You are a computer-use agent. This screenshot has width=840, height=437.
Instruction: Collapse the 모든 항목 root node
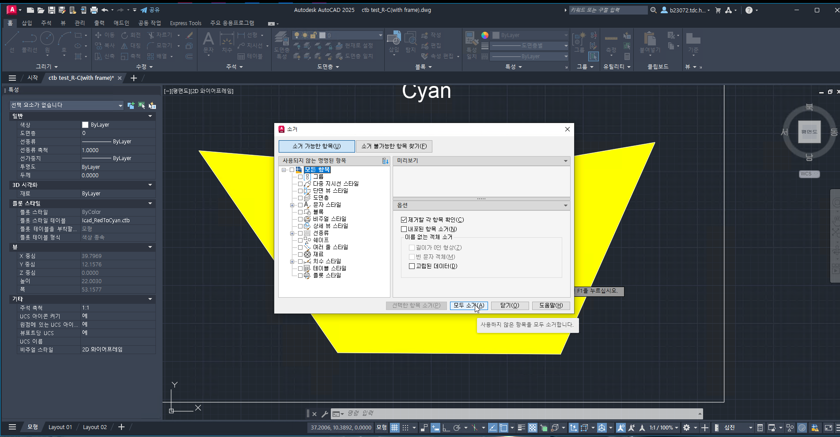tap(284, 170)
